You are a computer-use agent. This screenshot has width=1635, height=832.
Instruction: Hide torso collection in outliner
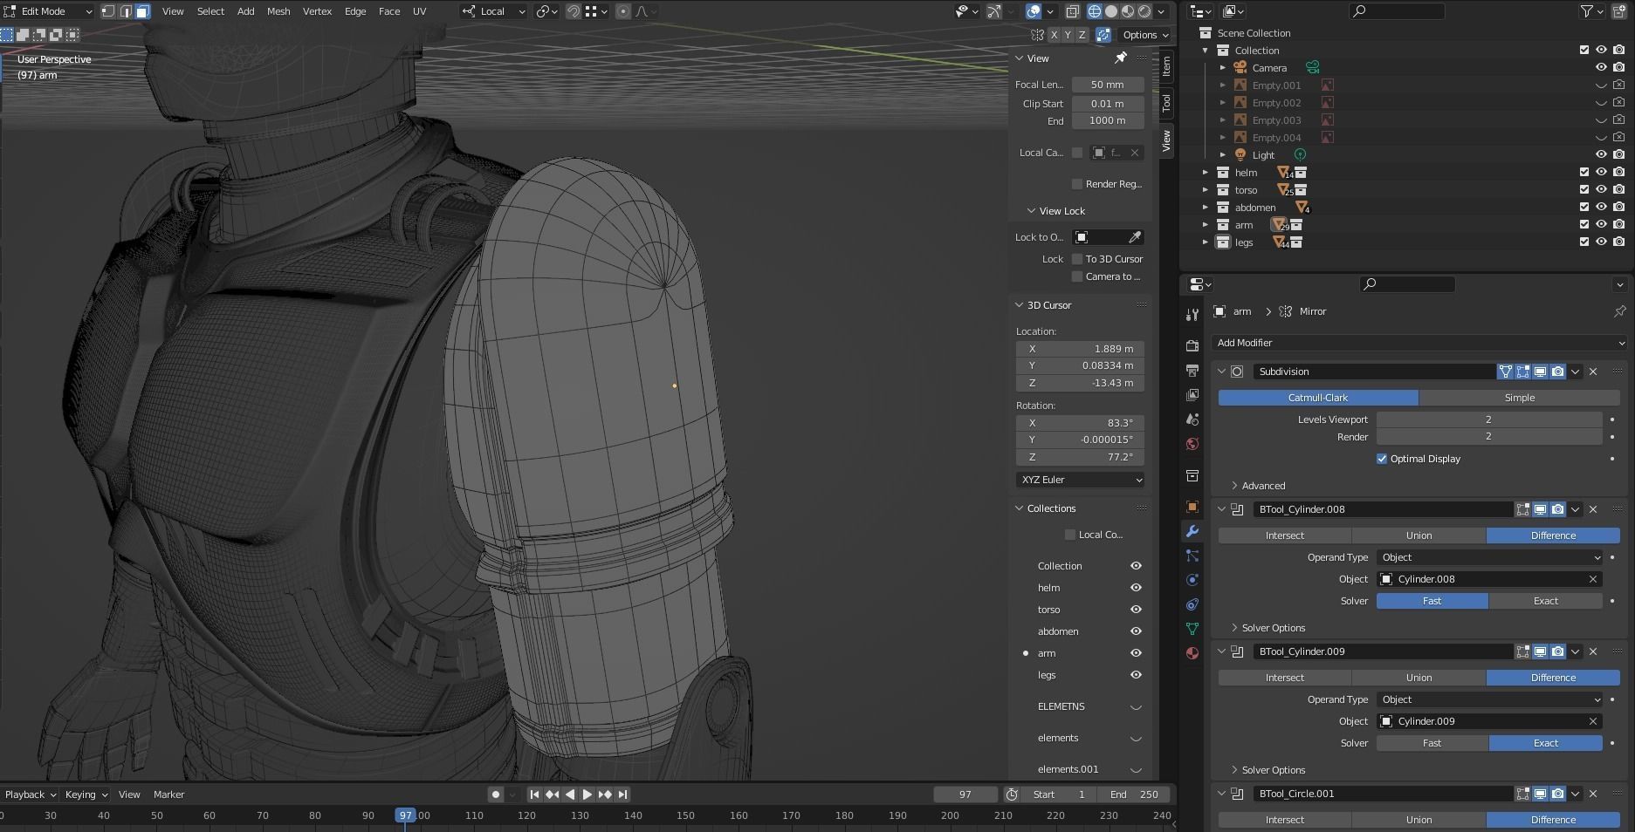(x=1601, y=189)
